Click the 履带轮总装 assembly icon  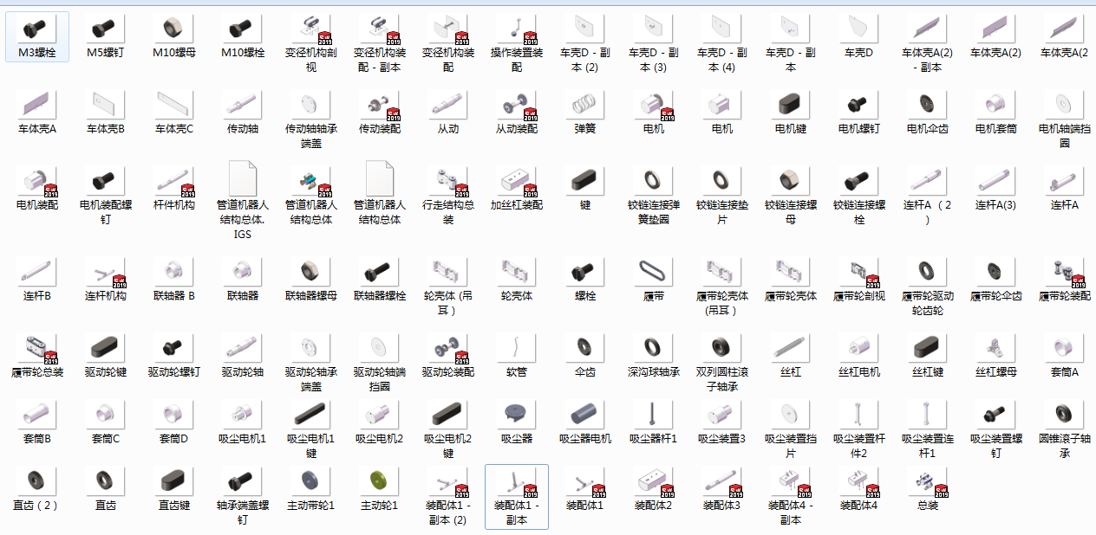tap(37, 348)
